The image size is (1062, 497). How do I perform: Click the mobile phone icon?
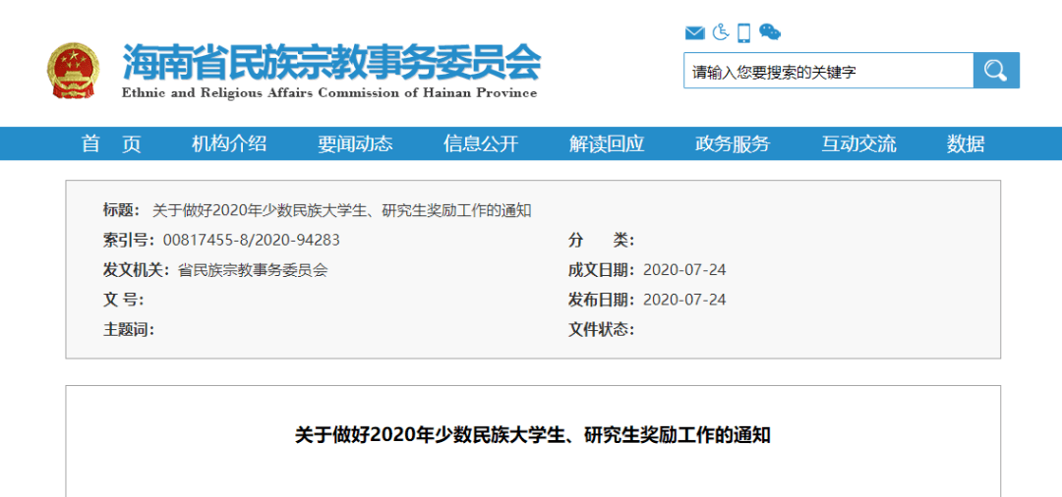[x=744, y=32]
